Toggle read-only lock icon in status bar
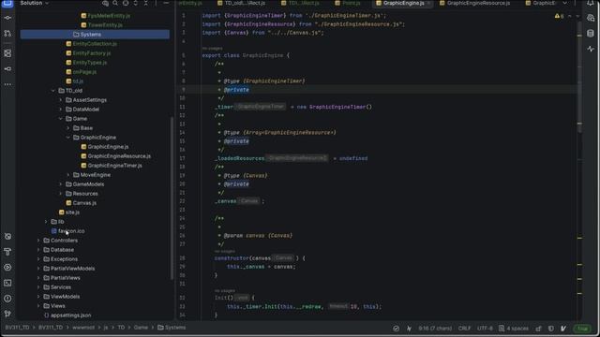 pos(539,329)
